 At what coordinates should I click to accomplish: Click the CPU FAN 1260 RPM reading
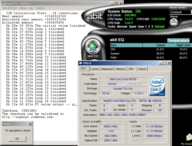(x=151, y=19)
